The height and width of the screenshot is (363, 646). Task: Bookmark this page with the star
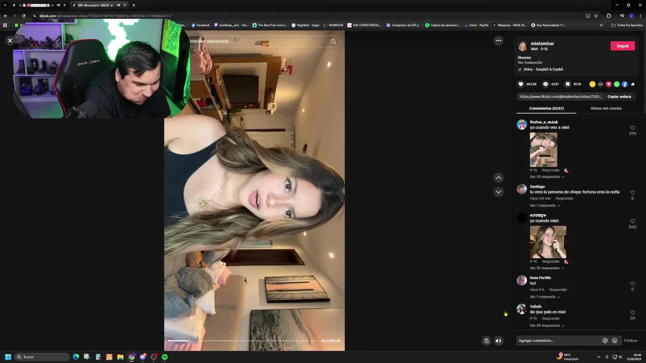point(596,16)
